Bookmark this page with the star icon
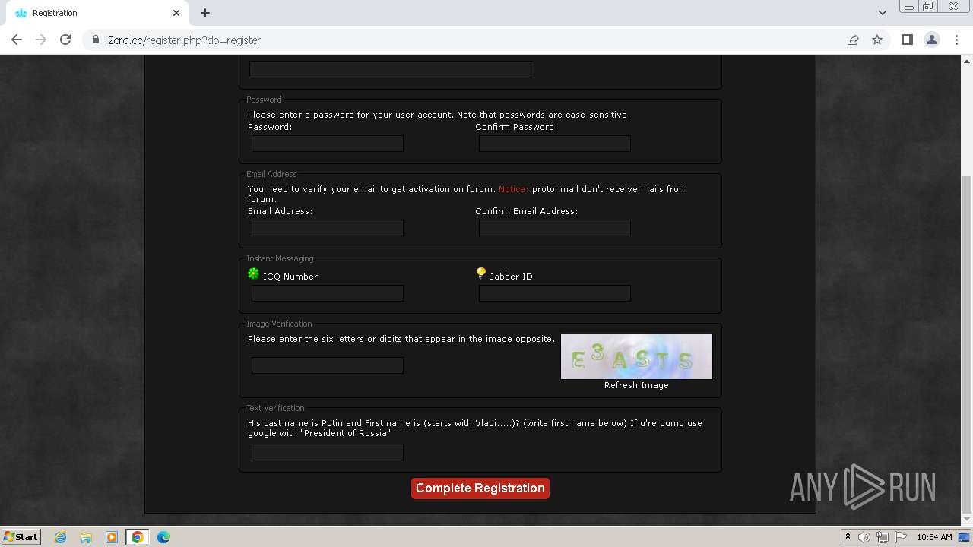 tap(877, 40)
